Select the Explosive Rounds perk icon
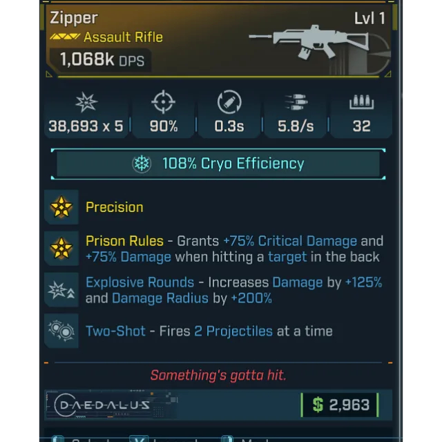 point(61,290)
